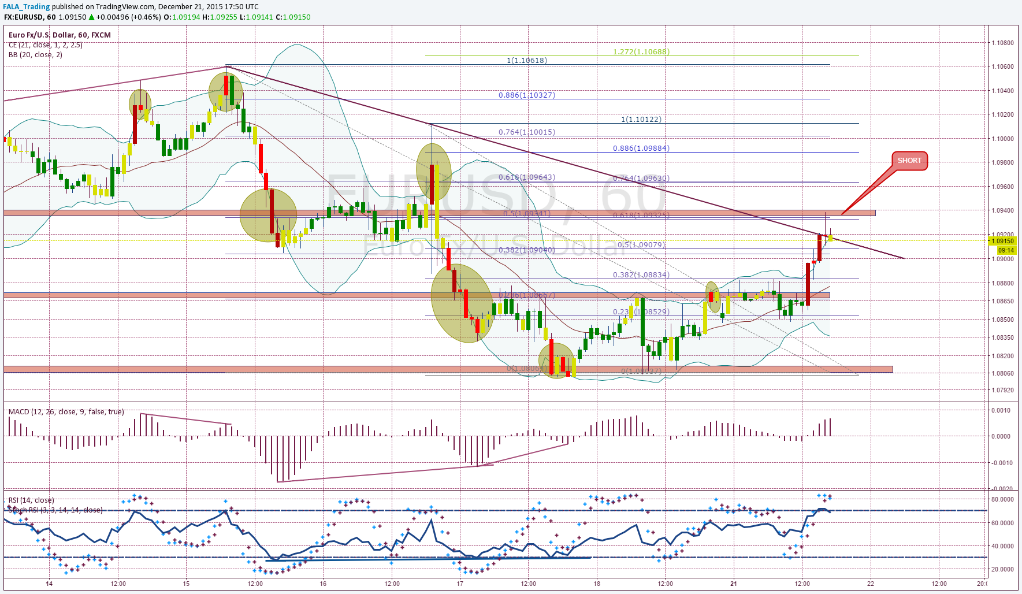Select the 0.382(1.08834) Fibonacci label
This screenshot has height=594, width=1022.
[641, 274]
